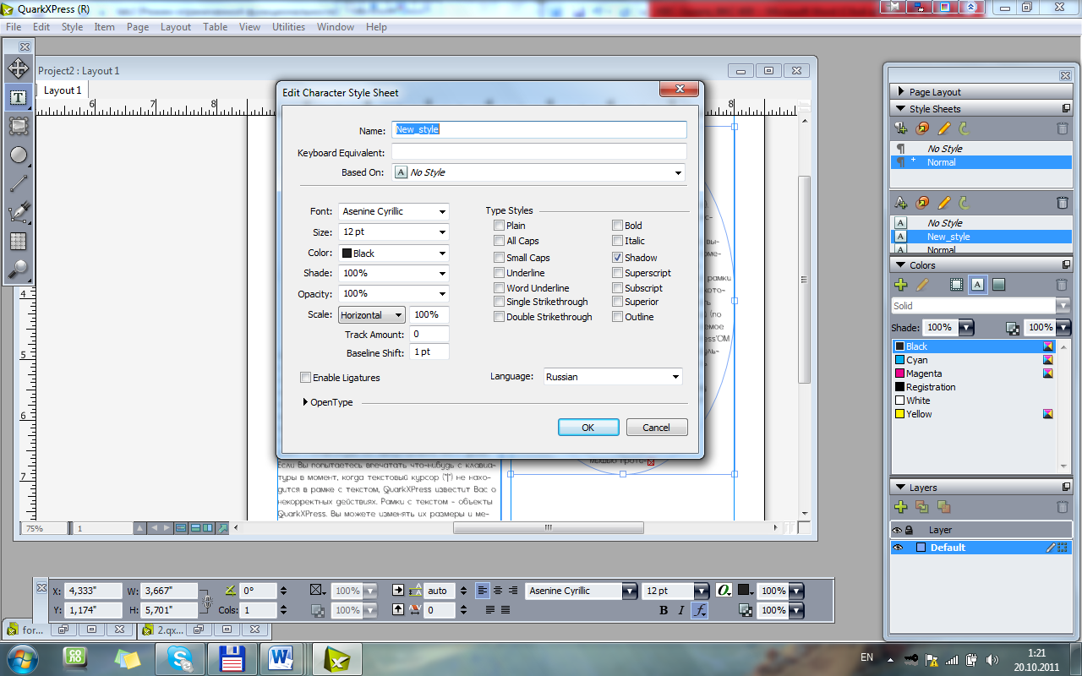Image resolution: width=1082 pixels, height=676 pixels.
Task: Click the Keyboard Equivalent field
Action: point(539,152)
